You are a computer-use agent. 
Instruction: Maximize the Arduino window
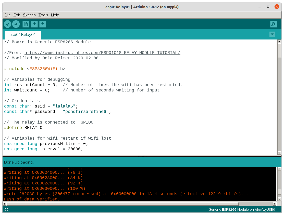pos(268,7)
